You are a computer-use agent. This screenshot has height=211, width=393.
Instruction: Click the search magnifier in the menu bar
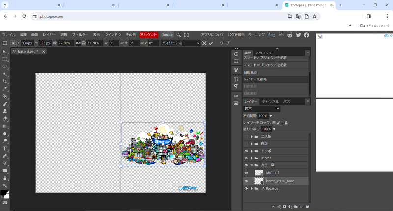click(x=179, y=35)
